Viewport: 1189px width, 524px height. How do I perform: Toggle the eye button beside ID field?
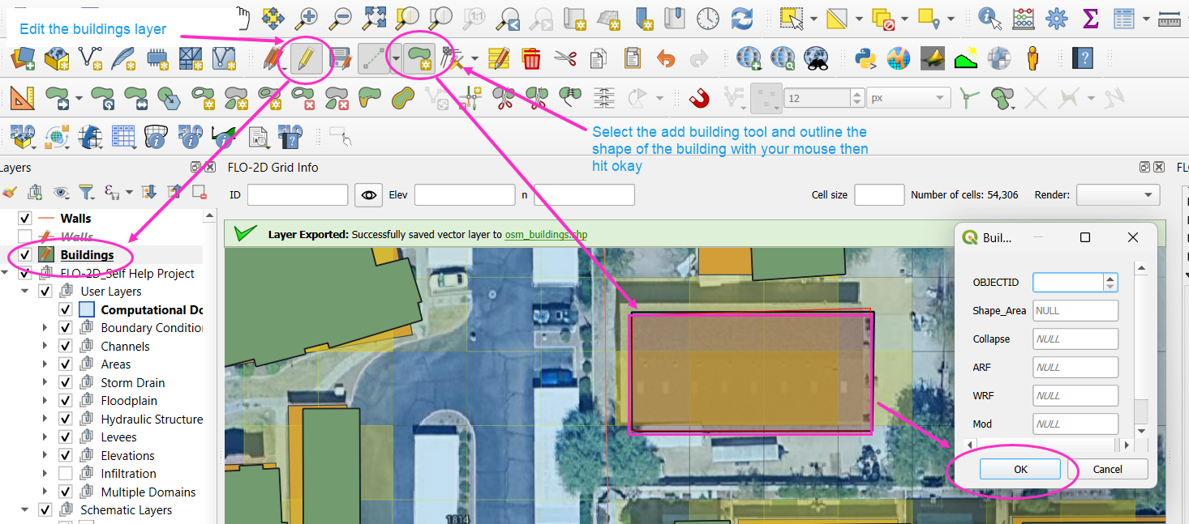pos(368,195)
